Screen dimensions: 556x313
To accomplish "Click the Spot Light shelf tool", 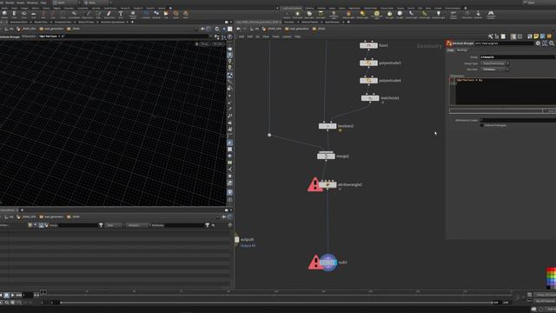I will click(x=309, y=14).
